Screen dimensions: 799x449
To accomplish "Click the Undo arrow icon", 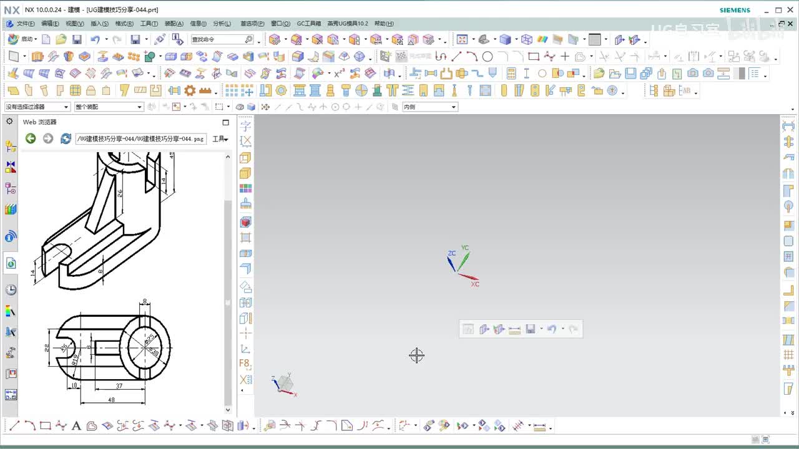I will tap(94, 39).
